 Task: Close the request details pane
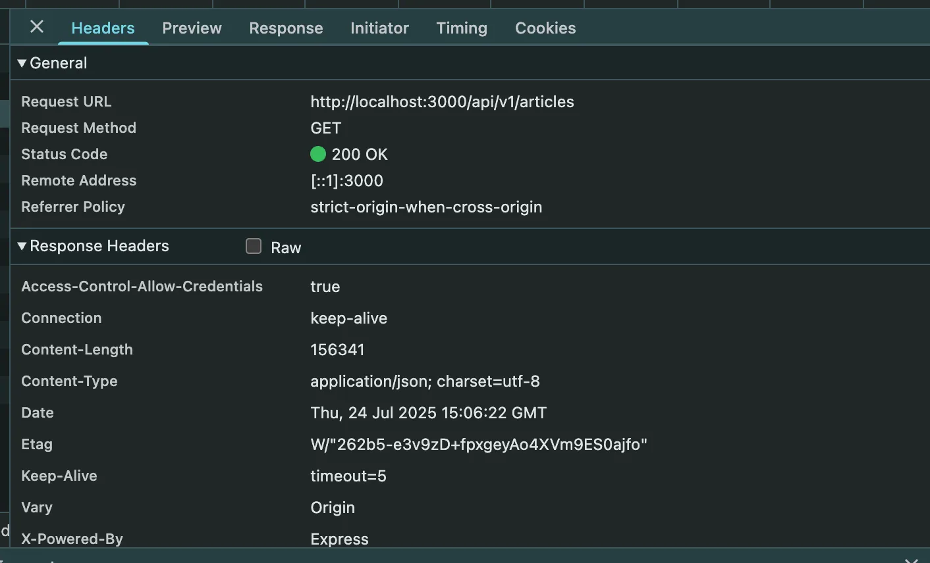pyautogui.click(x=37, y=27)
